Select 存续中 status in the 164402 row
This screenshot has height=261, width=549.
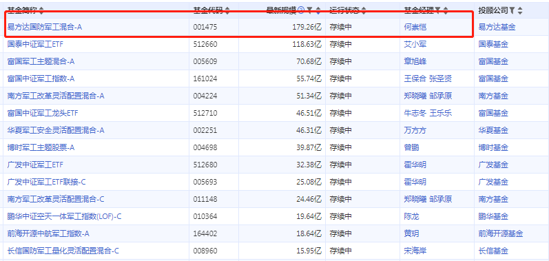tap(340, 233)
